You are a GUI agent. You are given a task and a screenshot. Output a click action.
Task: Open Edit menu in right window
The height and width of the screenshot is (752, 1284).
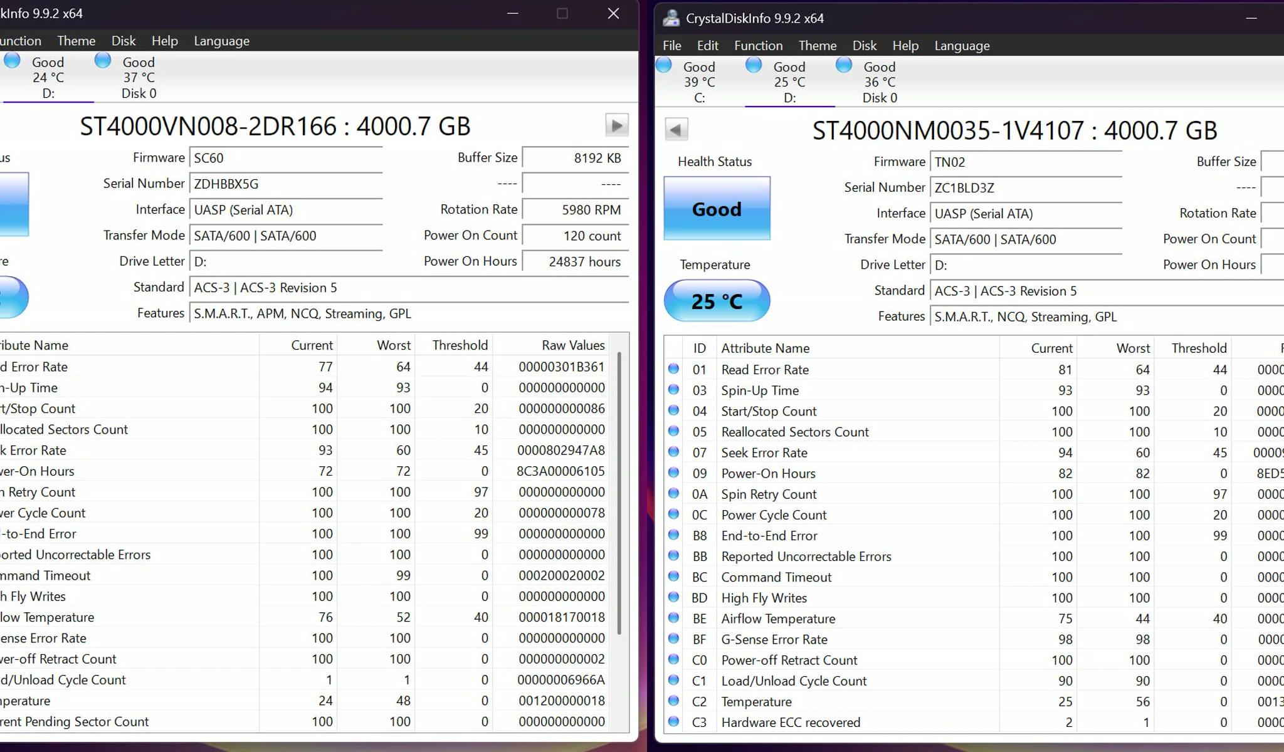[707, 46]
